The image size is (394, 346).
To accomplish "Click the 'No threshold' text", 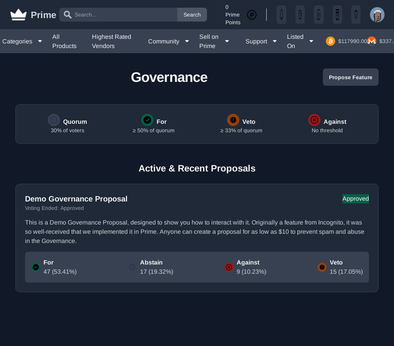I will [327, 130].
